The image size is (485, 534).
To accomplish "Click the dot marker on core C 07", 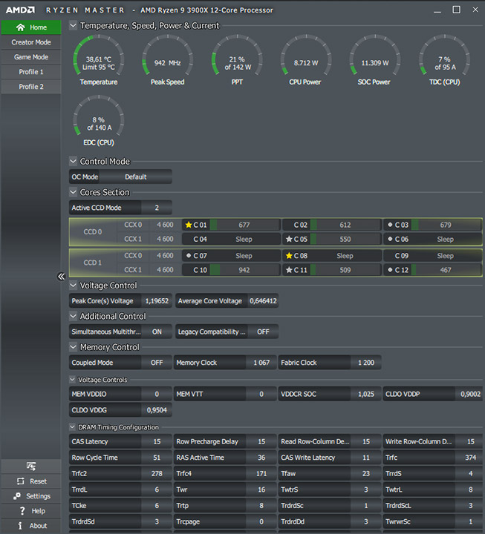I will point(189,255).
